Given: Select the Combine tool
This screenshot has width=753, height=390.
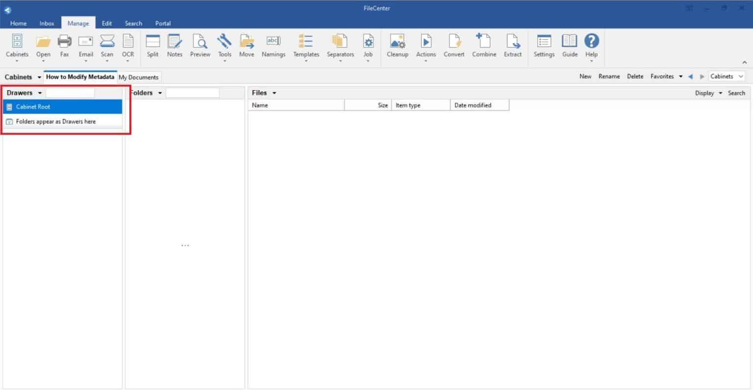Looking at the screenshot, I should pos(484,47).
